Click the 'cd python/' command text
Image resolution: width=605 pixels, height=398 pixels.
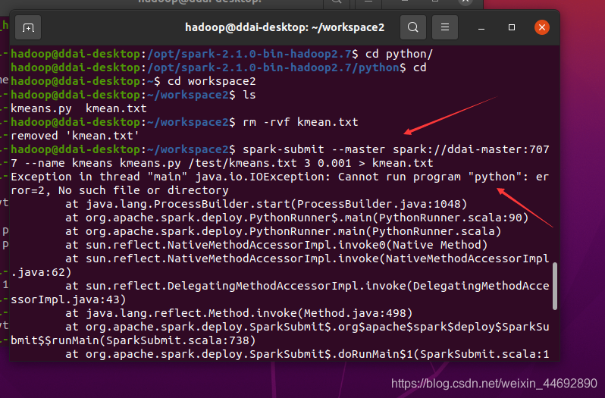(x=399, y=54)
